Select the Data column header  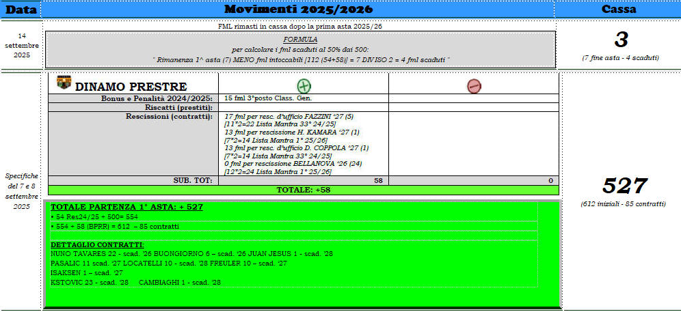[x=21, y=9]
